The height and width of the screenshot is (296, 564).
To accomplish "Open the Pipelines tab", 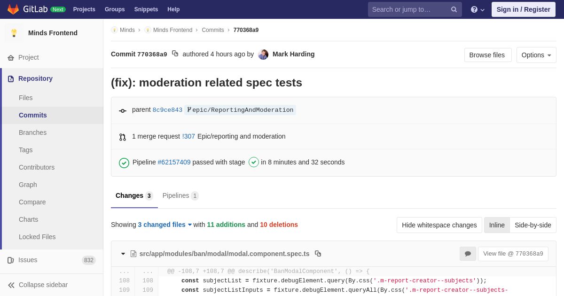I will point(180,196).
